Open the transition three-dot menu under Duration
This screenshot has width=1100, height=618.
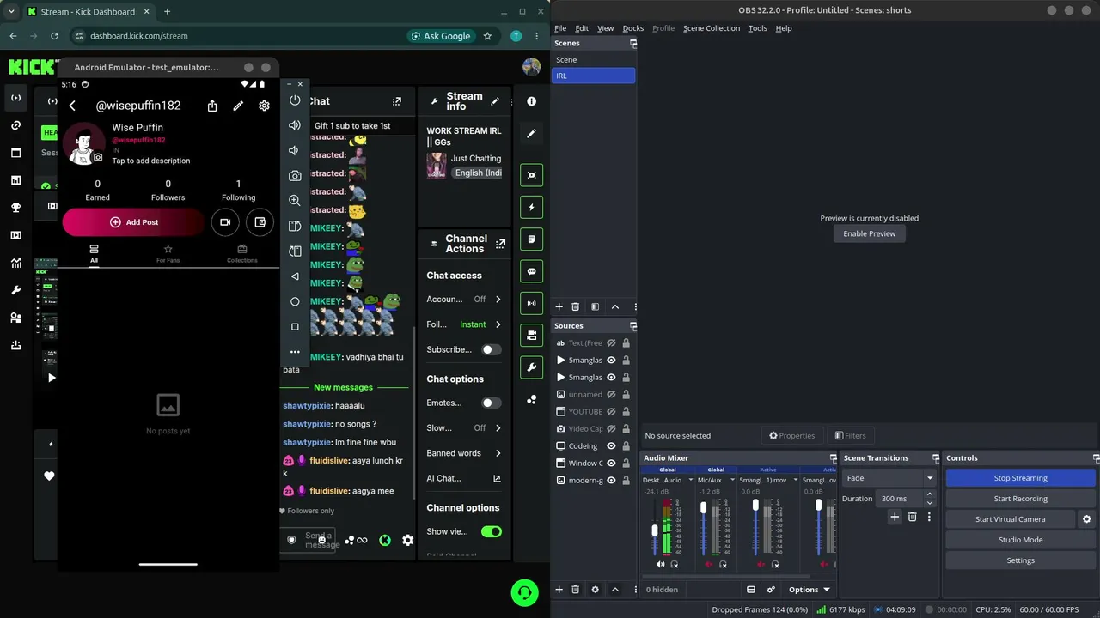pos(929,517)
